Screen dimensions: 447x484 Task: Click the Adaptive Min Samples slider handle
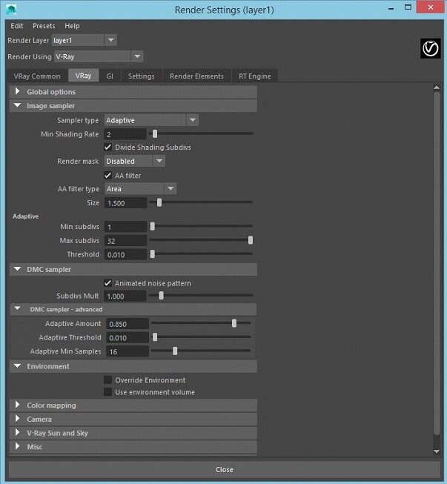point(175,351)
